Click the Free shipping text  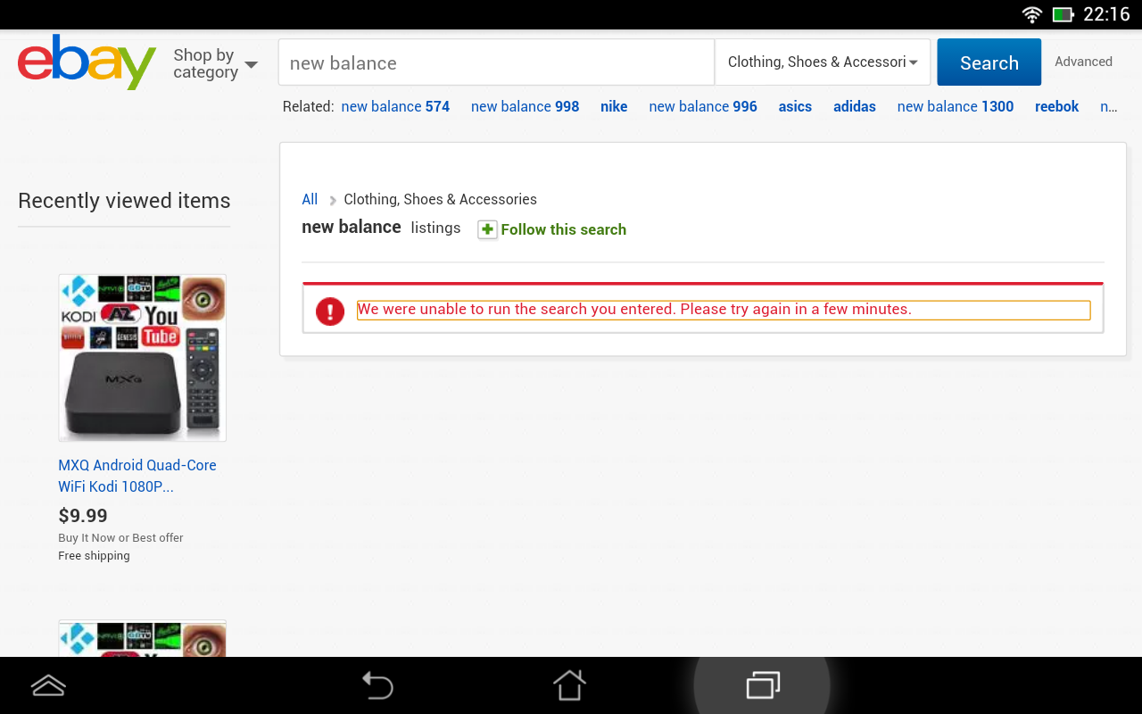click(94, 556)
